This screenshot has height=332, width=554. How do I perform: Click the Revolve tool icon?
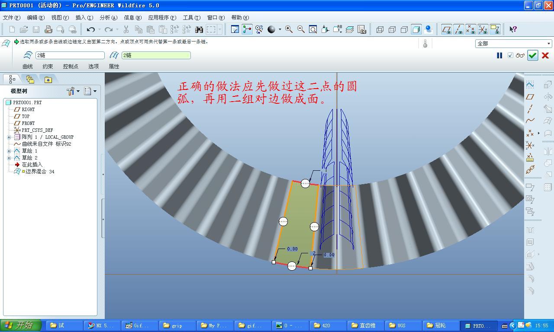[x=548, y=97]
